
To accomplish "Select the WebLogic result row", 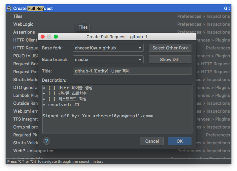I will (x=118, y=24).
